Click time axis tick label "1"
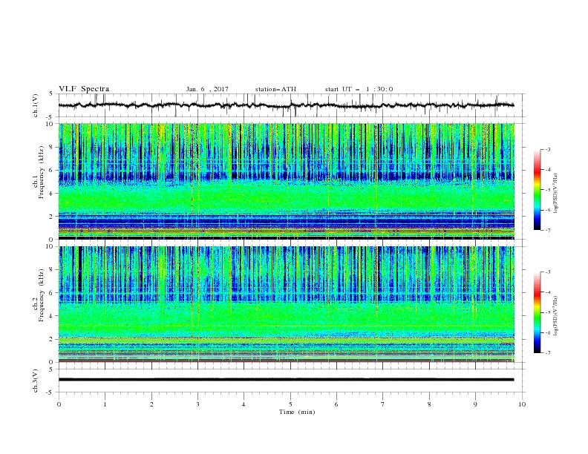Screen dimensions: 588x454 105,404
